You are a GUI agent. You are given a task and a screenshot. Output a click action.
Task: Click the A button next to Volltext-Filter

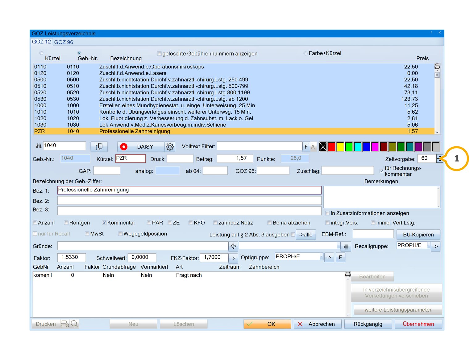313,147
